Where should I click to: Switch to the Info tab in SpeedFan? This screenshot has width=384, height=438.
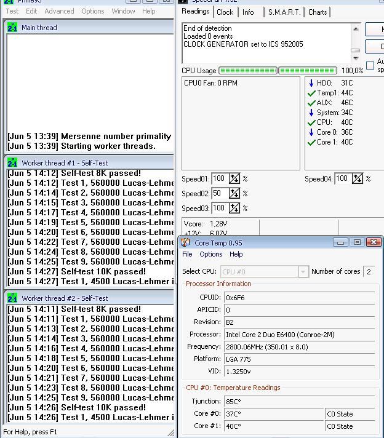[x=248, y=12]
